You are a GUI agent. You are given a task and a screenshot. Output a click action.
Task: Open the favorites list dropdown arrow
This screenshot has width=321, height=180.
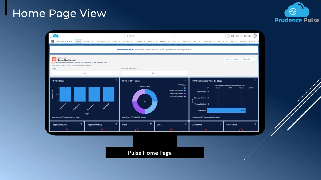coord(228,36)
